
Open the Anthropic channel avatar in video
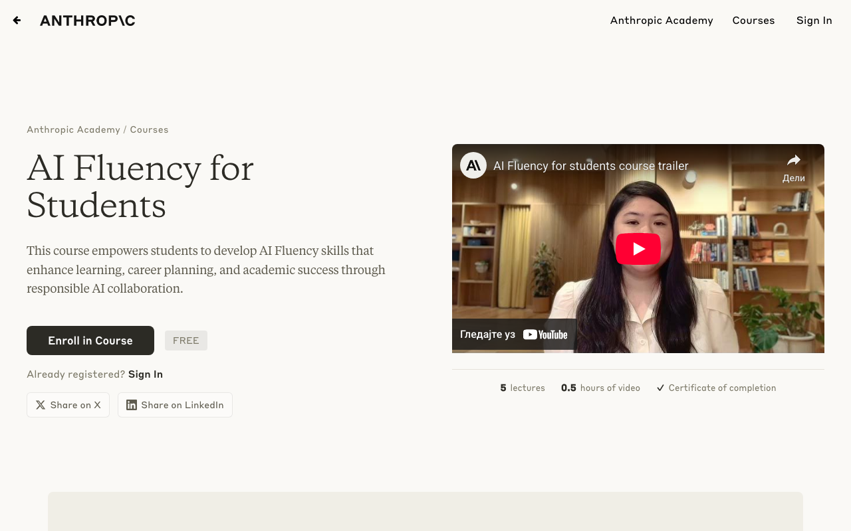pos(473,165)
